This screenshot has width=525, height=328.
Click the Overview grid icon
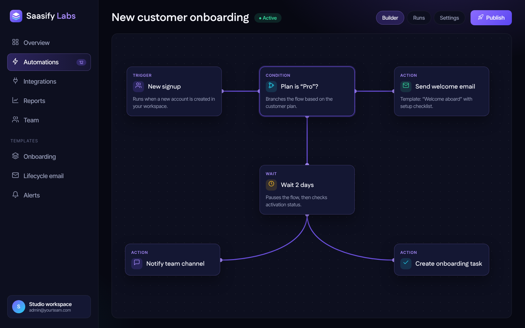[x=15, y=42]
